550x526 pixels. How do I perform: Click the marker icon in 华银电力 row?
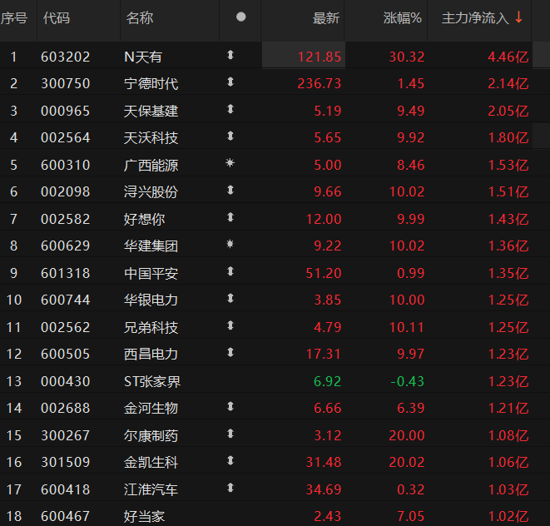click(230, 298)
